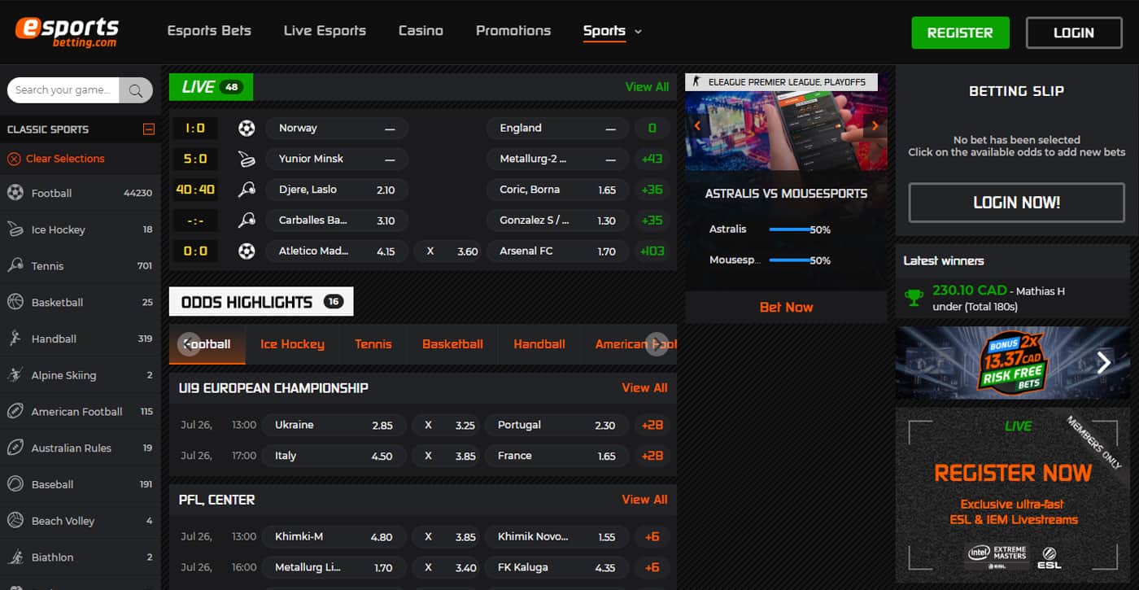Viewport: 1139px width, 590px height.
Task: Expand +35 markets for Carballes match
Action: coord(652,221)
